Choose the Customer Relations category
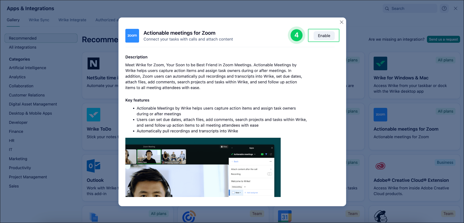 [27, 95]
